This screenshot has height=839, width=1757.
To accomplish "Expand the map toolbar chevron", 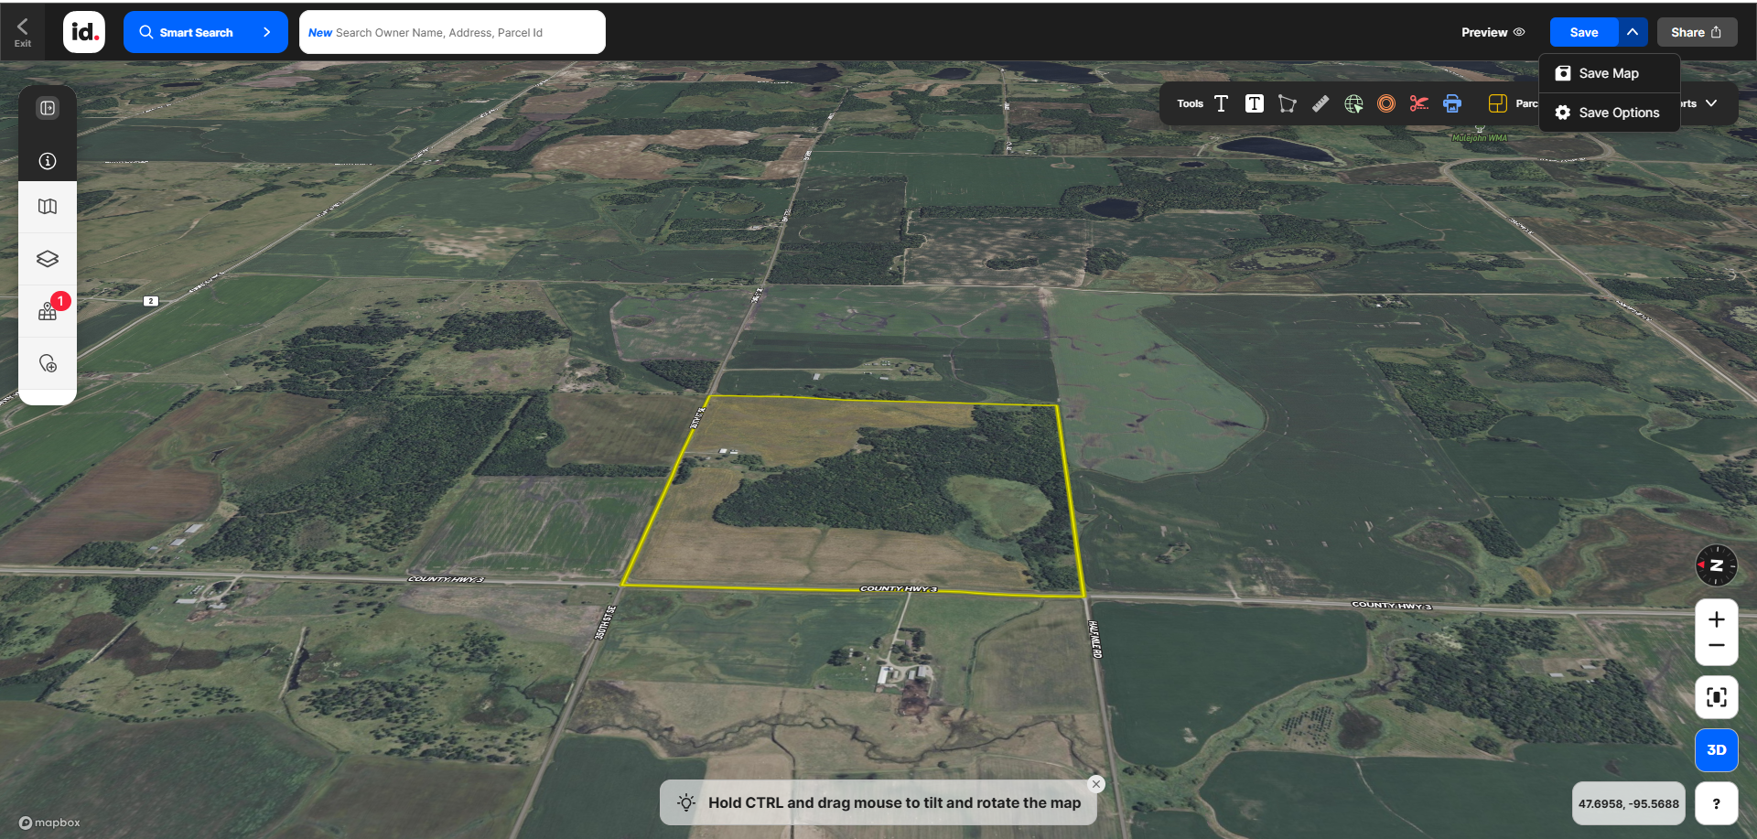I will [x=1711, y=103].
